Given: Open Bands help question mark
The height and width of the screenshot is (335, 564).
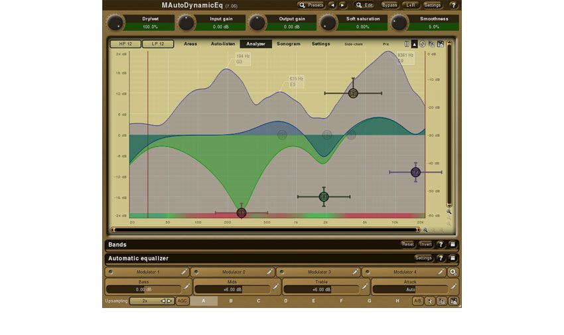Looking at the screenshot, I should tap(441, 244).
